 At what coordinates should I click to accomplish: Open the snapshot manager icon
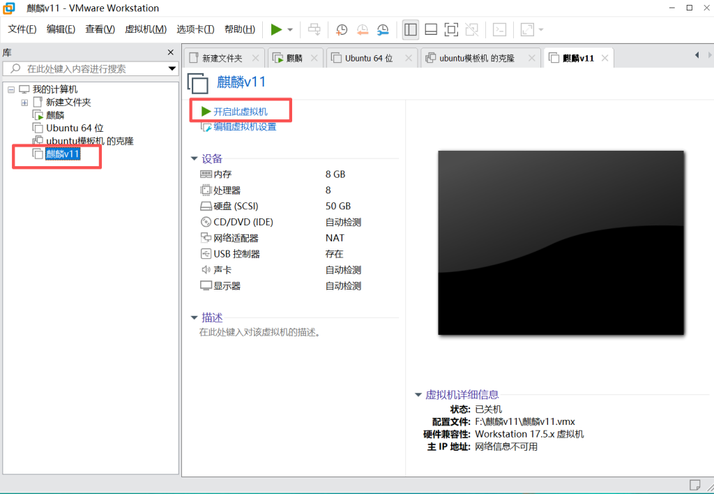pyautogui.click(x=383, y=29)
